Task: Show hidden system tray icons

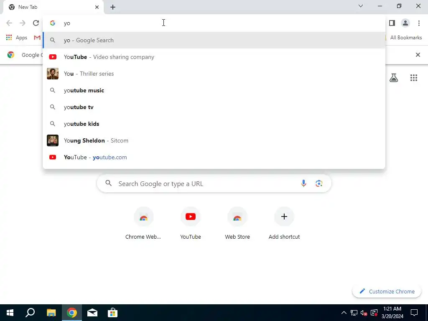Action: tap(344, 313)
